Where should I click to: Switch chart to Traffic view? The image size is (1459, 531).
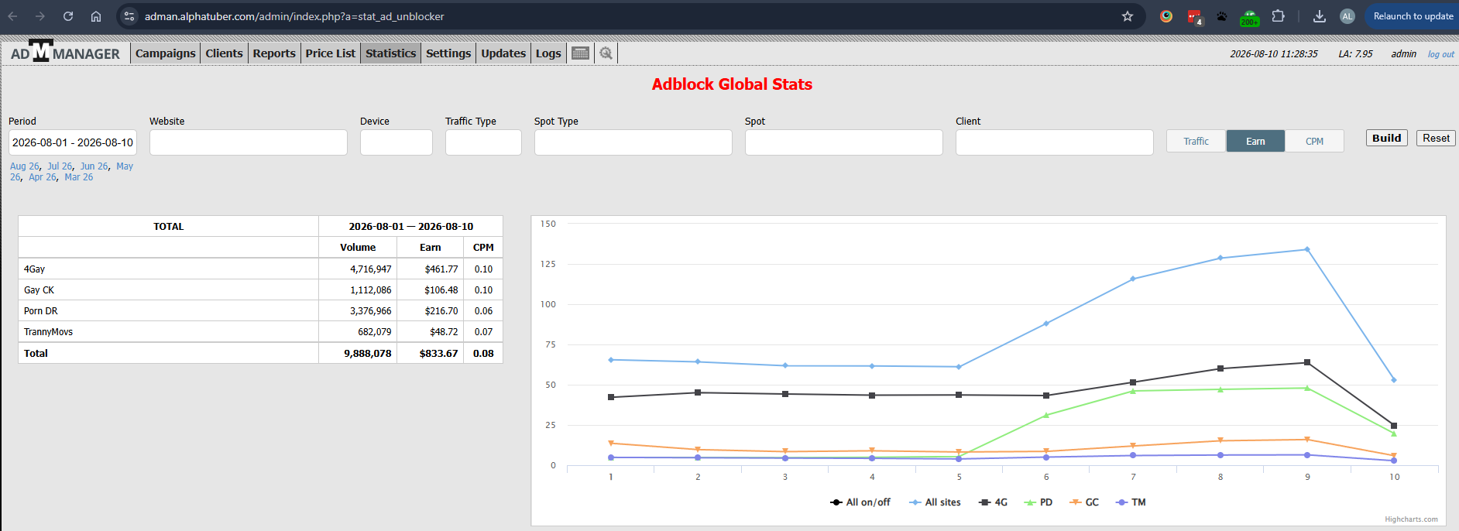click(x=1196, y=141)
